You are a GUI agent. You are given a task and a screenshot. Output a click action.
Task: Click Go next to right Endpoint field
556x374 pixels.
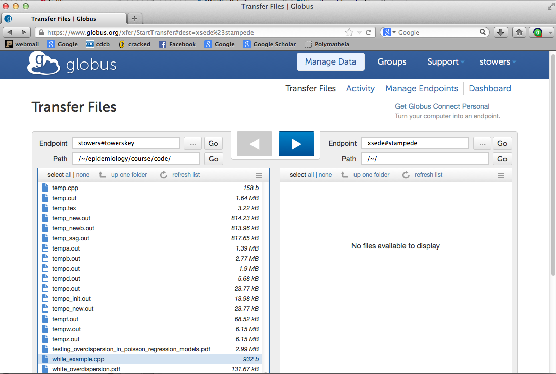point(502,143)
